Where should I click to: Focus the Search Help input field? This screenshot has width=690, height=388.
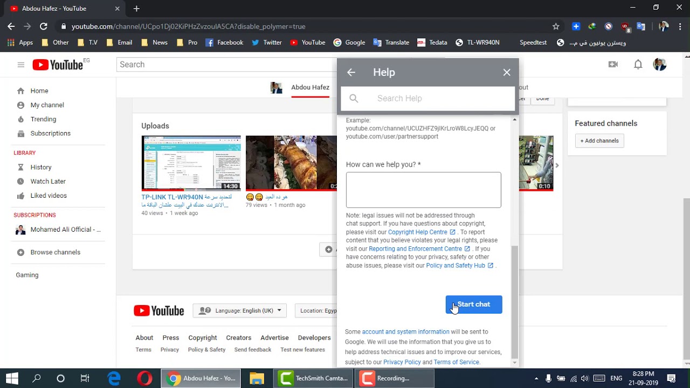tap(428, 99)
